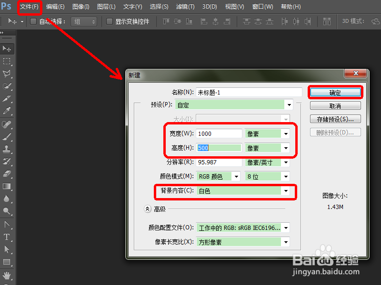The width and height of the screenshot is (381, 285).
Task: Select the Rectangular Marquee tool
Action: pos(7,61)
